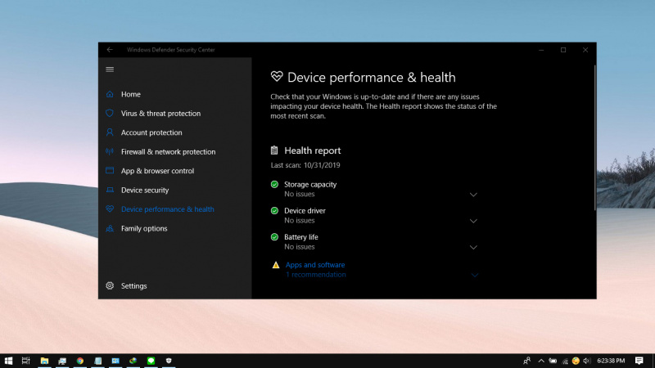
Task: Click the Wi-Fi network tray icon
Action: (x=565, y=361)
